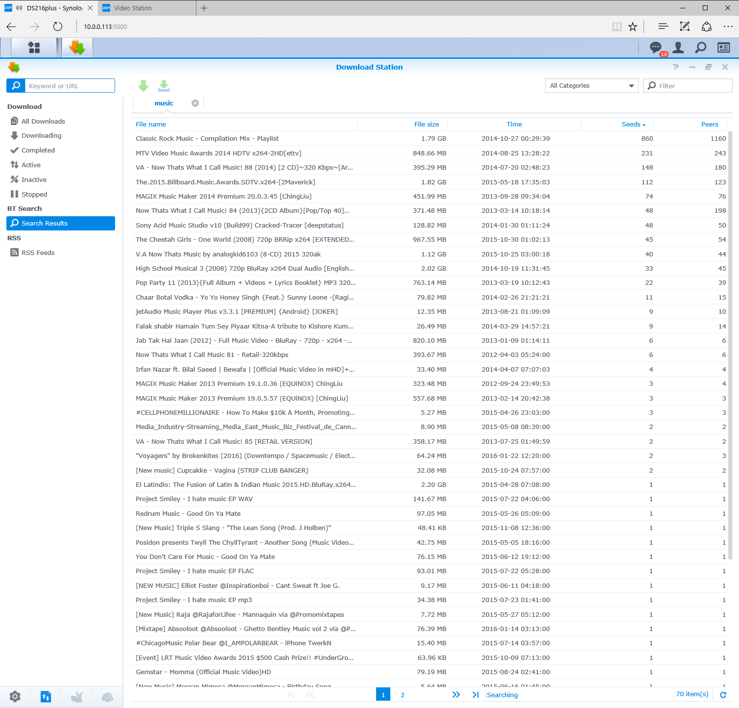
Task: Select jetAudio Music Player Plus row
Action: pyautogui.click(x=429, y=312)
